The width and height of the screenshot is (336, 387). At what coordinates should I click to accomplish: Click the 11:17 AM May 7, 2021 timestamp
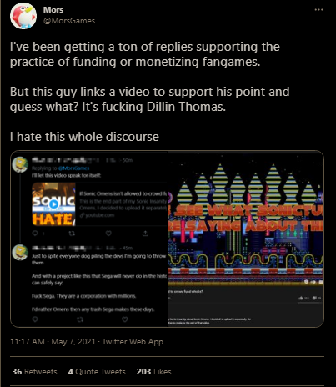53,341
